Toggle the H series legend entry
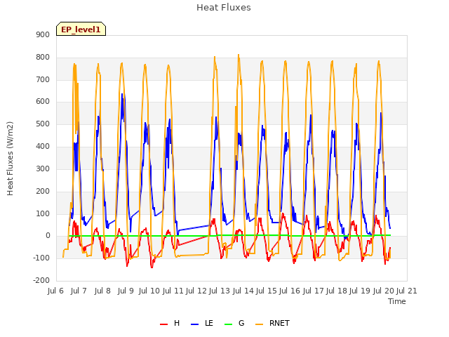 point(170,323)
